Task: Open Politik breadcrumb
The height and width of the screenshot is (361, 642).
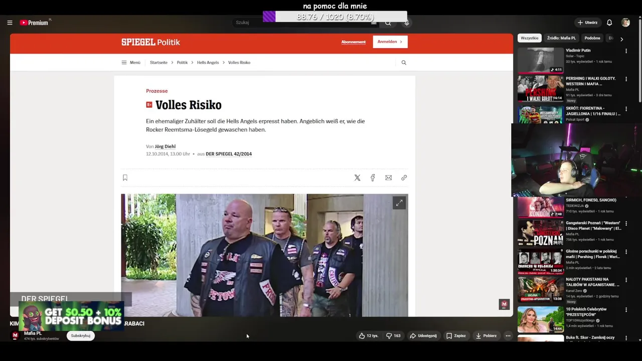Action: (182, 63)
